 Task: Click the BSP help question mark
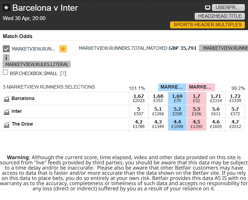[x=63, y=73]
